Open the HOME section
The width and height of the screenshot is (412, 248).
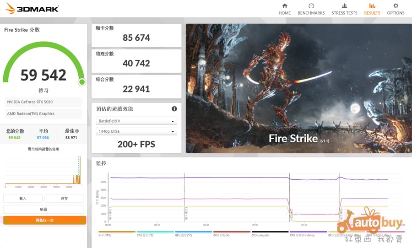[x=284, y=9]
